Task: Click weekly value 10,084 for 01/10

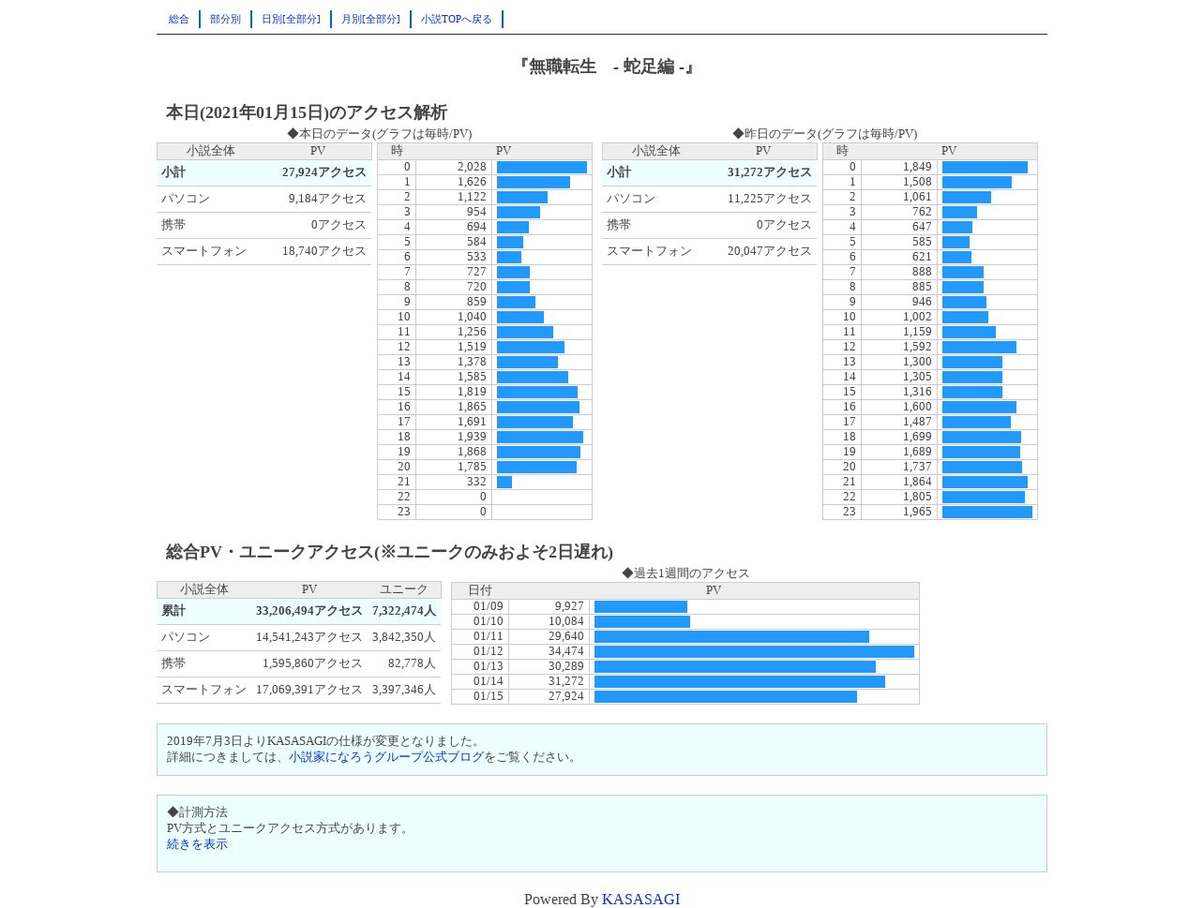Action: click(566, 621)
